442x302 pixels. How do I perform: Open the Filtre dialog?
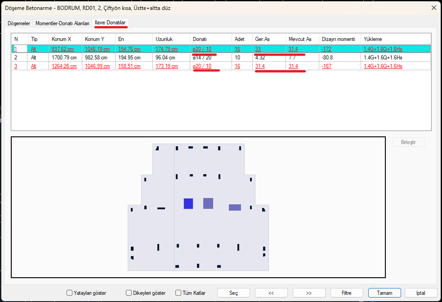[x=347, y=293]
